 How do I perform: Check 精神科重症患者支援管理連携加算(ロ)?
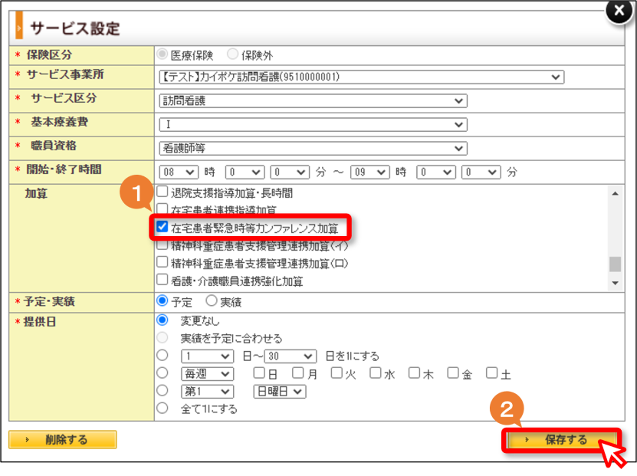point(162,262)
